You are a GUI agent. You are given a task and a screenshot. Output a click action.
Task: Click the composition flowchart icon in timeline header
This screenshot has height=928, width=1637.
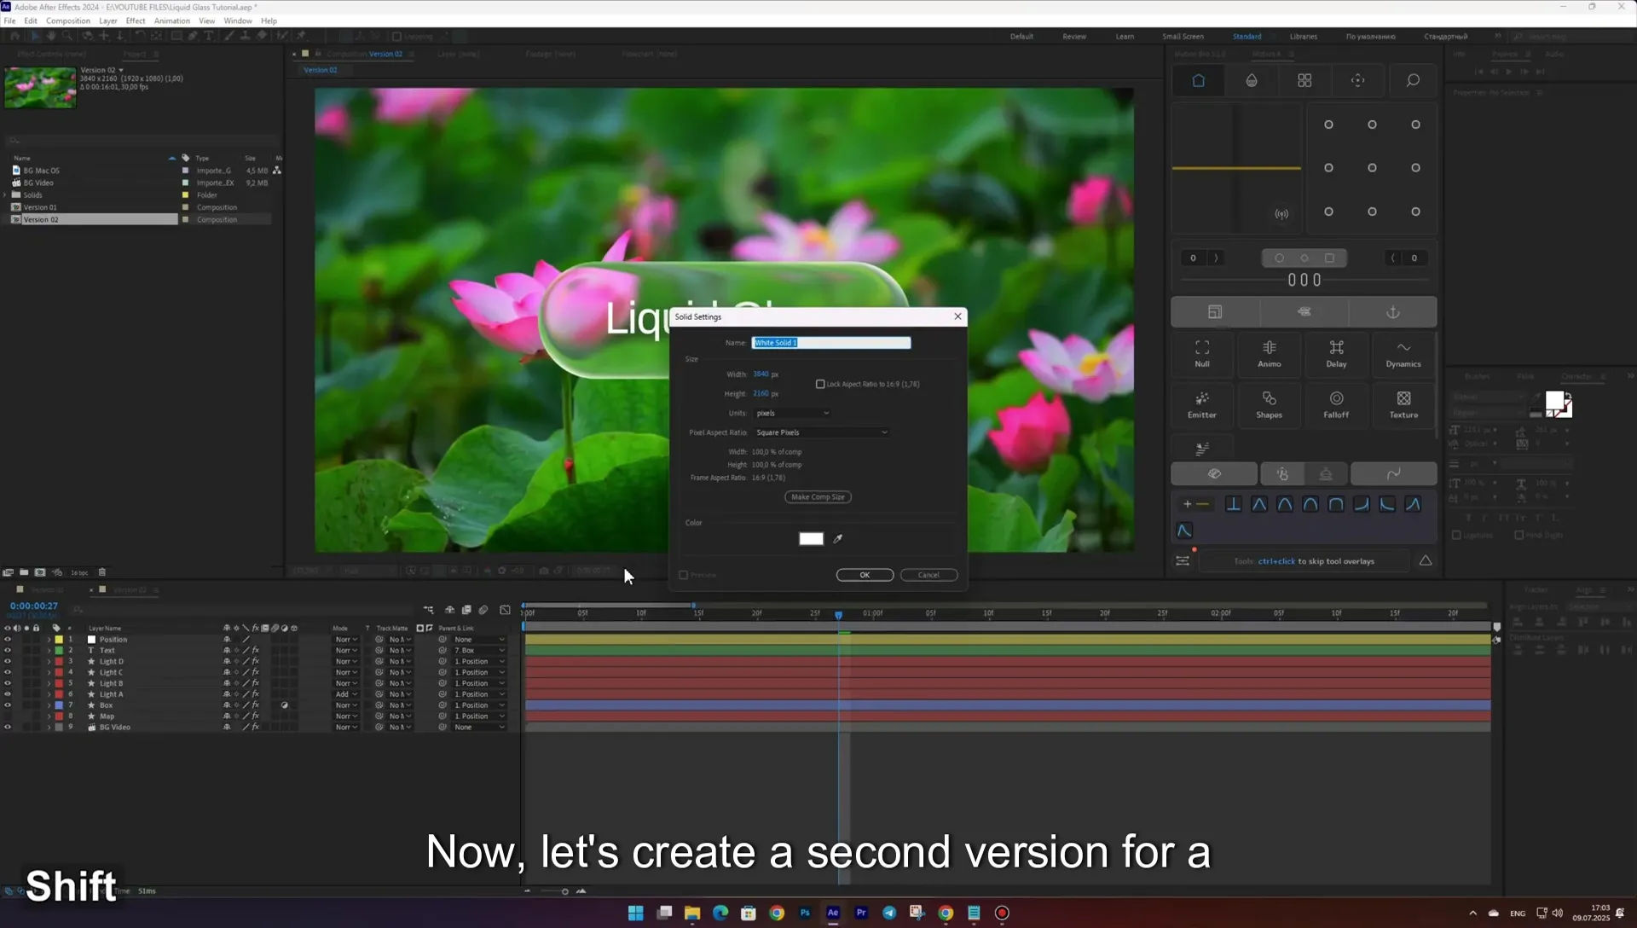428,610
